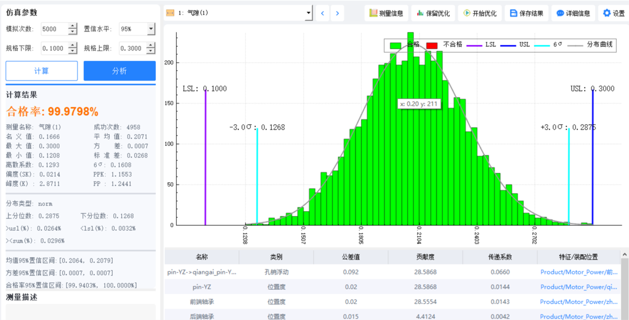Go to the next measurement arrow
629x320 pixels.
tap(337, 13)
